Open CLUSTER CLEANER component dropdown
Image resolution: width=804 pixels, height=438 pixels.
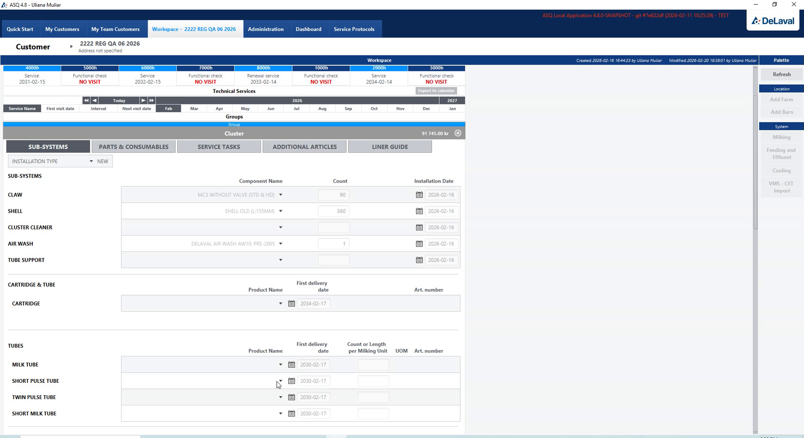pos(280,227)
